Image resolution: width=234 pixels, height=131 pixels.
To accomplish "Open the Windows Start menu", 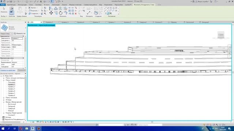I will [3, 128].
